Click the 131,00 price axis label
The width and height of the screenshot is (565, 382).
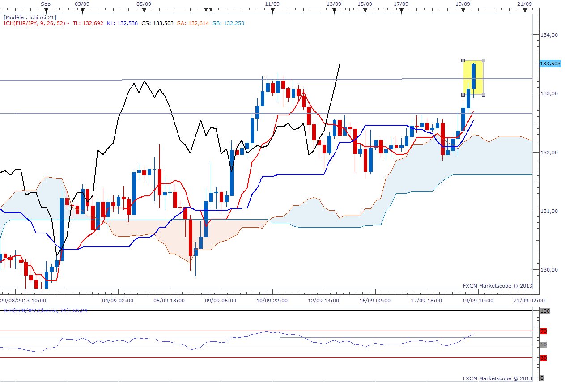coord(550,211)
